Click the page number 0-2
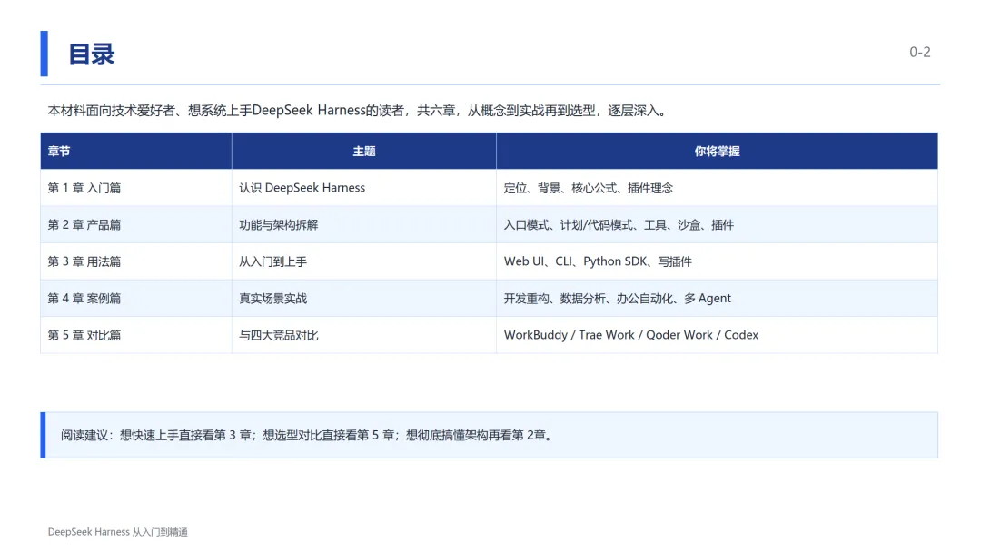Viewport: 981px width, 552px height. click(x=919, y=52)
